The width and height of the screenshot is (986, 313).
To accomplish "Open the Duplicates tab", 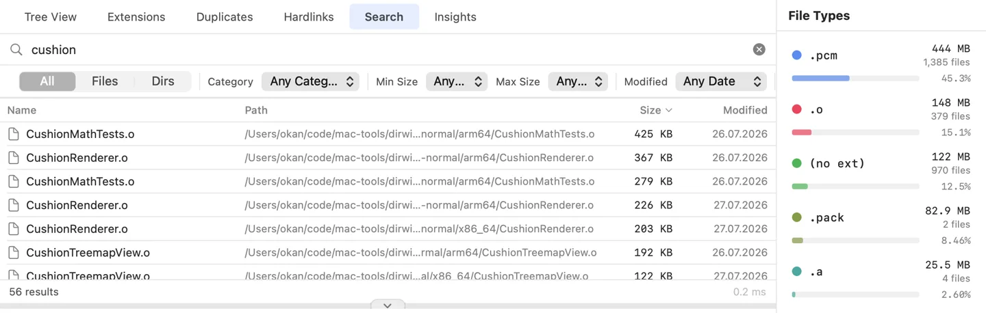I will coord(225,16).
